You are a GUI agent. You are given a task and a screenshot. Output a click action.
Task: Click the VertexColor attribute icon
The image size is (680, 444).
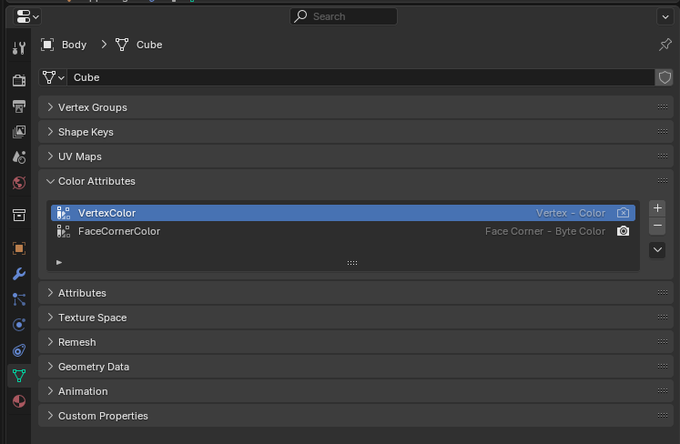click(64, 213)
